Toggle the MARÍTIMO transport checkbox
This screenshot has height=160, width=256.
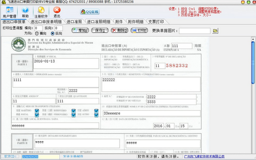pos(37,111)
